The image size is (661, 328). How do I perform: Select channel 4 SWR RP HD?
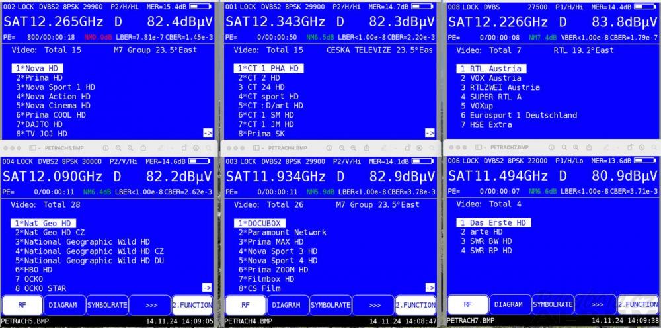click(486, 251)
